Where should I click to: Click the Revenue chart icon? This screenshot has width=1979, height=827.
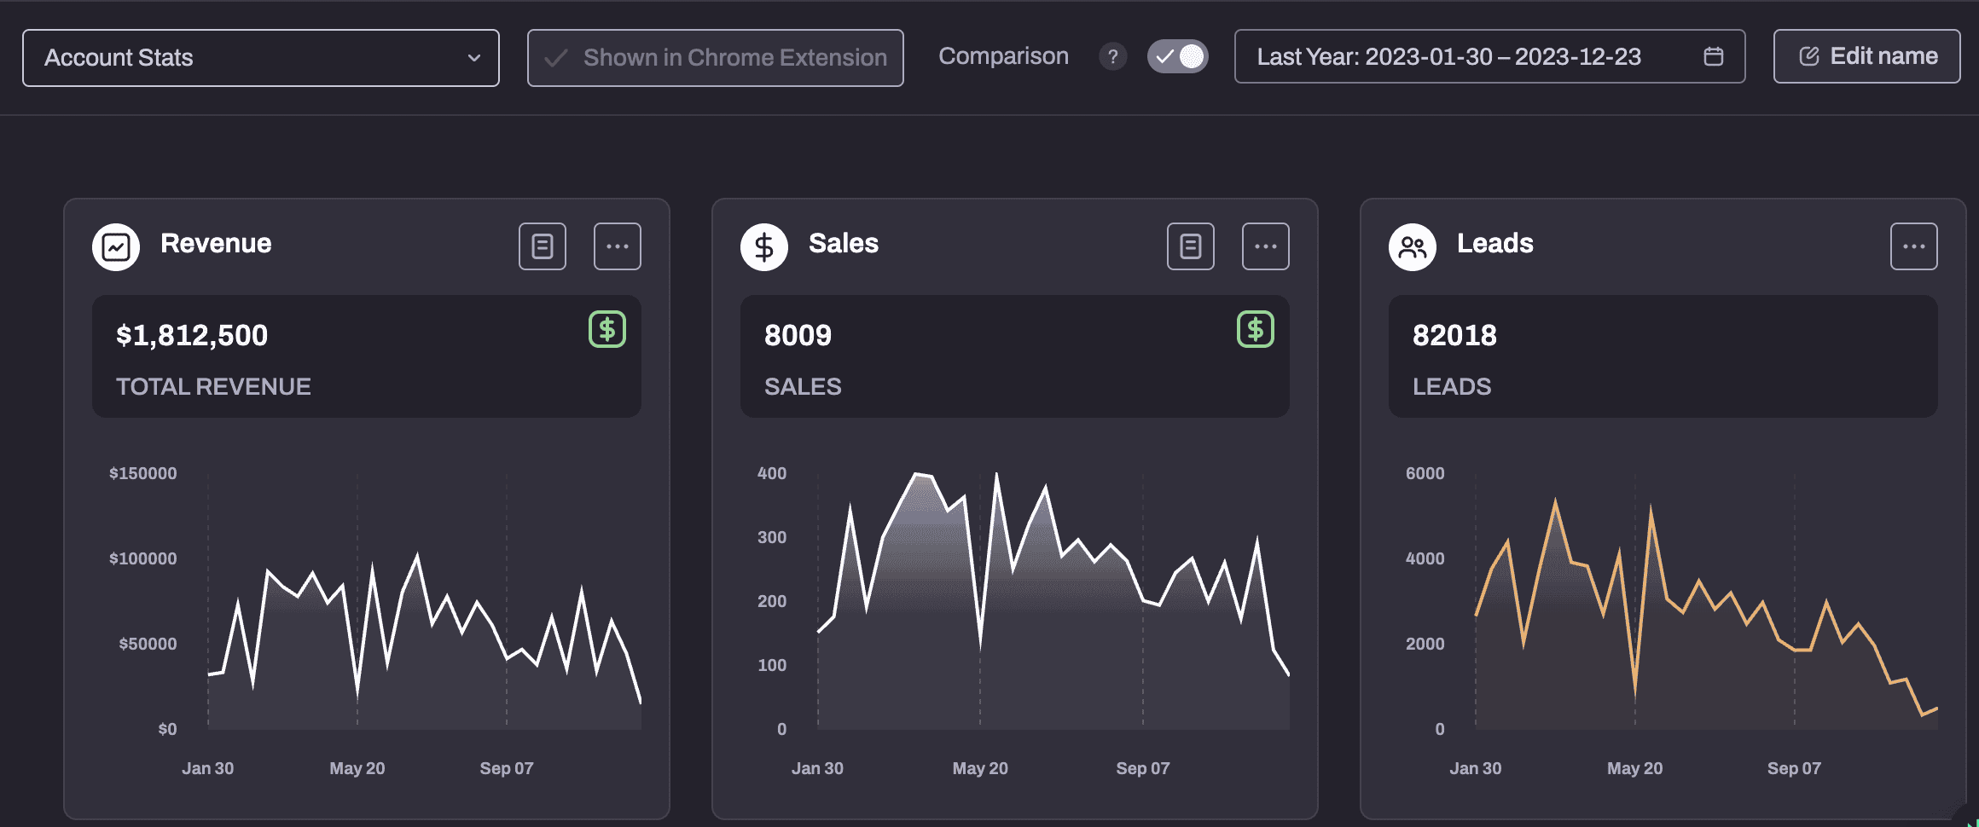point(116,247)
